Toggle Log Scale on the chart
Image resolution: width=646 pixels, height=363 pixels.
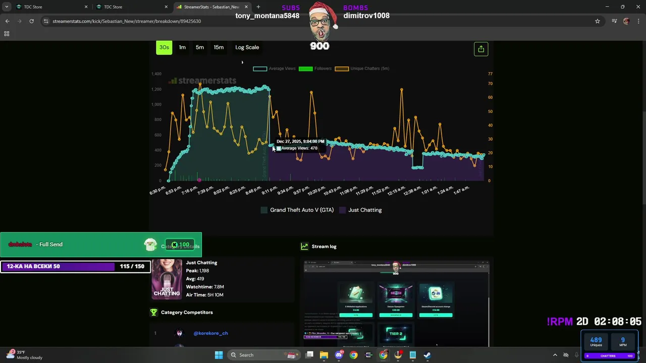click(247, 47)
